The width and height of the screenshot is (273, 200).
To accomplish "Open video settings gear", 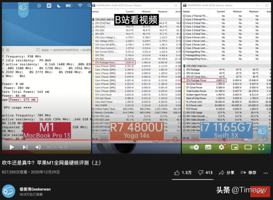I will click(x=222, y=147).
